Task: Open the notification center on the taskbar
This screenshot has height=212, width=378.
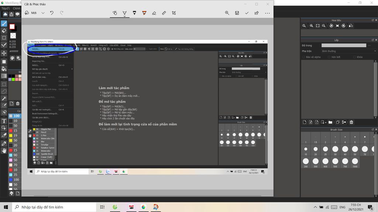Action: point(371,207)
